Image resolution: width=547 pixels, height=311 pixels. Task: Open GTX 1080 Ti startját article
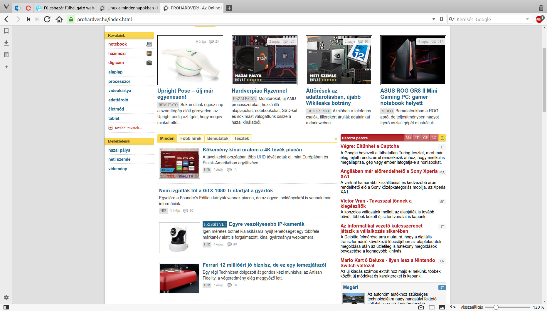point(216,191)
